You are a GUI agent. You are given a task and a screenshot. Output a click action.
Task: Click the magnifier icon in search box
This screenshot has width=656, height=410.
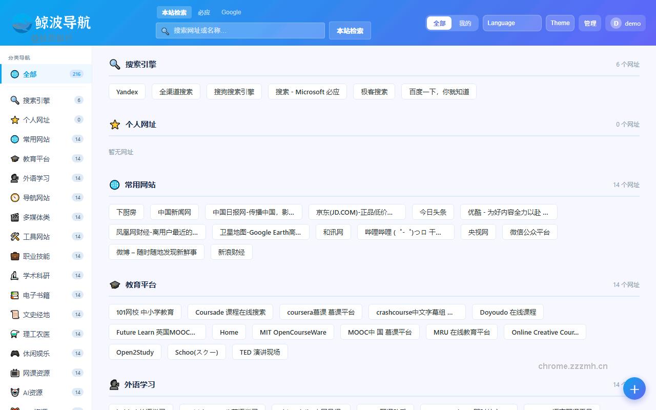[165, 31]
